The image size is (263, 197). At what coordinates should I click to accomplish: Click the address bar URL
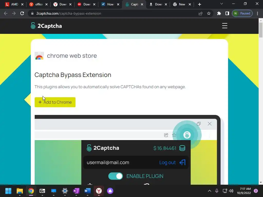(x=69, y=13)
